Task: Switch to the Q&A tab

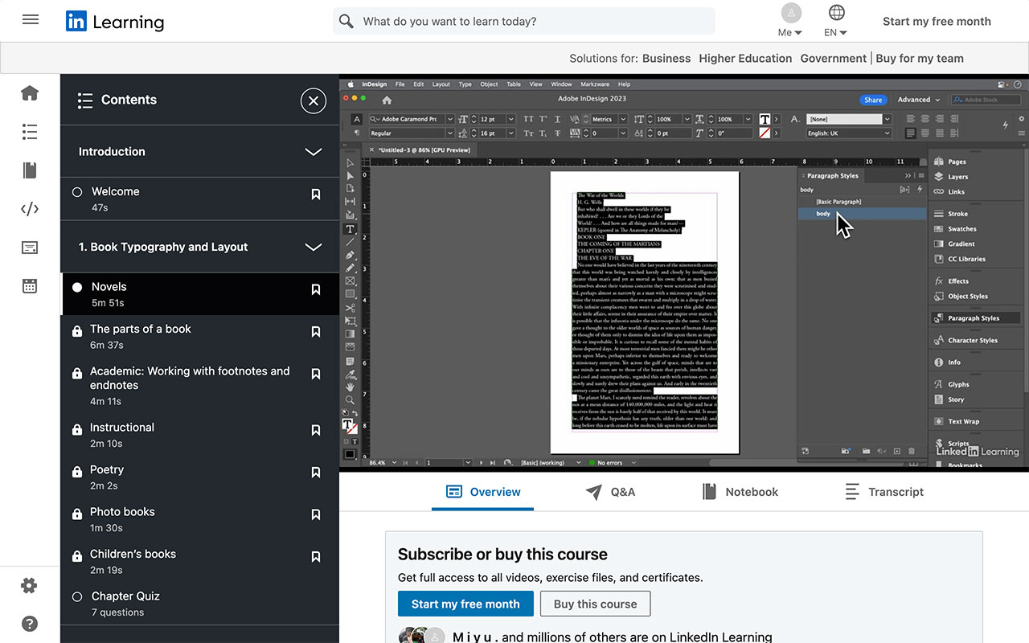Action: click(610, 492)
